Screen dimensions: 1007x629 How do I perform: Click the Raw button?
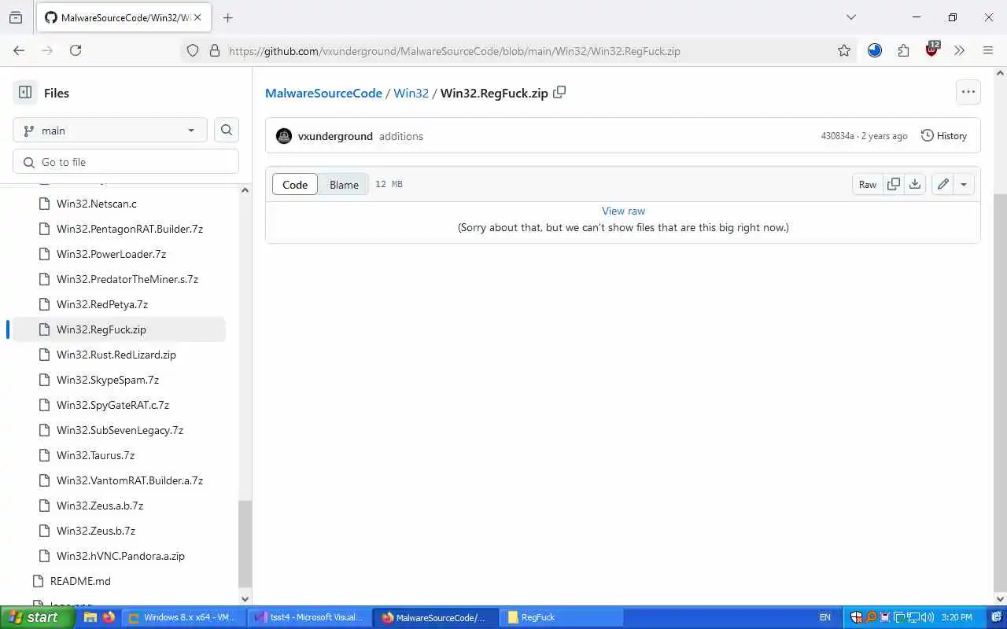pos(868,184)
